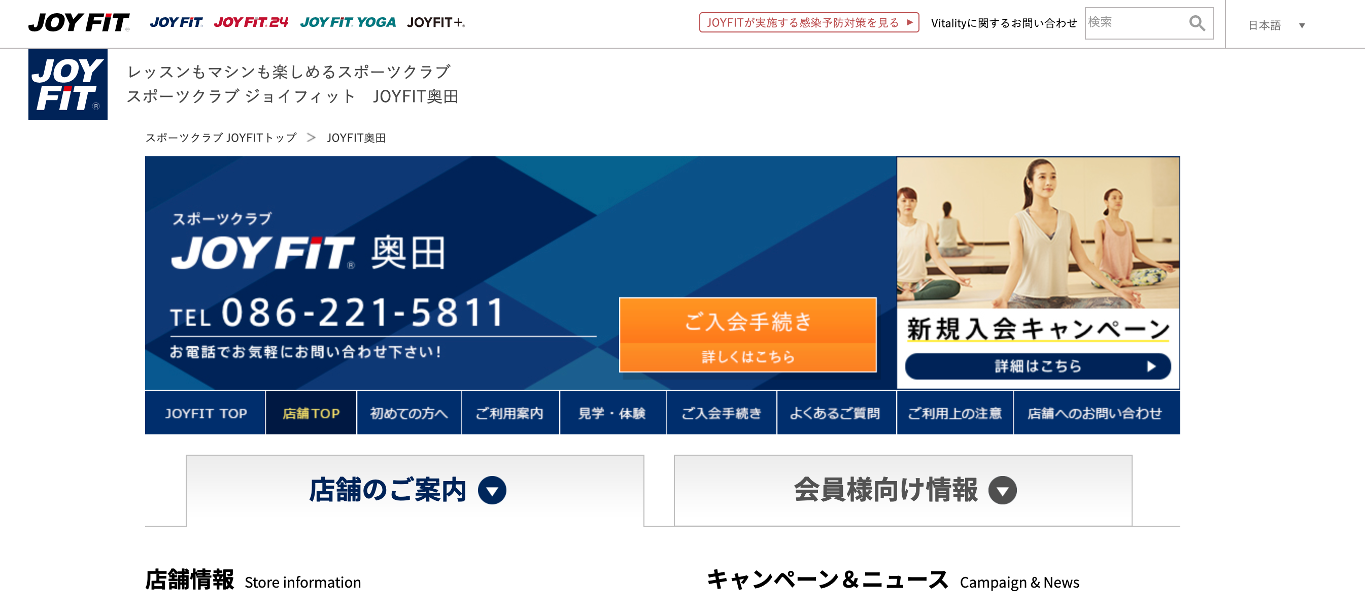Open the red JOYFIT24 brand logo link

point(251,22)
